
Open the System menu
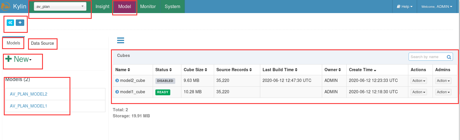(173, 6)
